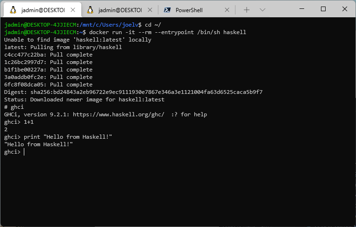Click the PowerShell icon on the third tab

167,10
